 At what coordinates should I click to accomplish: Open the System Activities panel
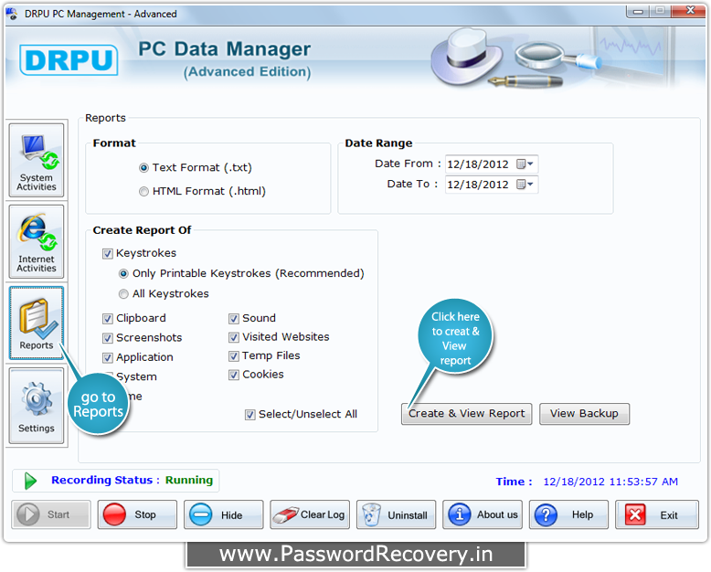tap(37, 160)
